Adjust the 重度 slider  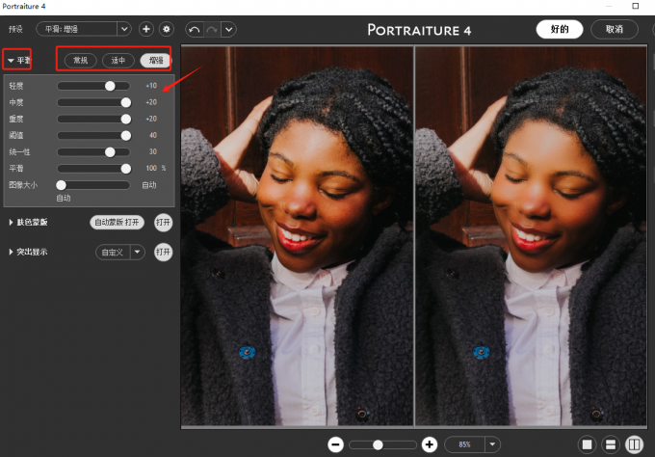[x=93, y=120]
